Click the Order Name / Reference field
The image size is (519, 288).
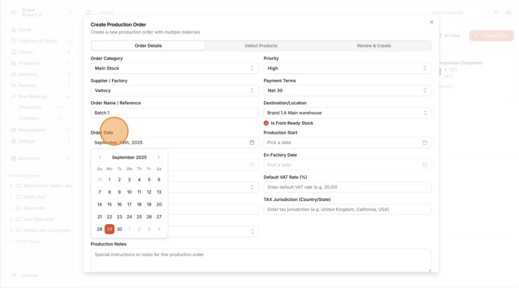tap(175, 113)
